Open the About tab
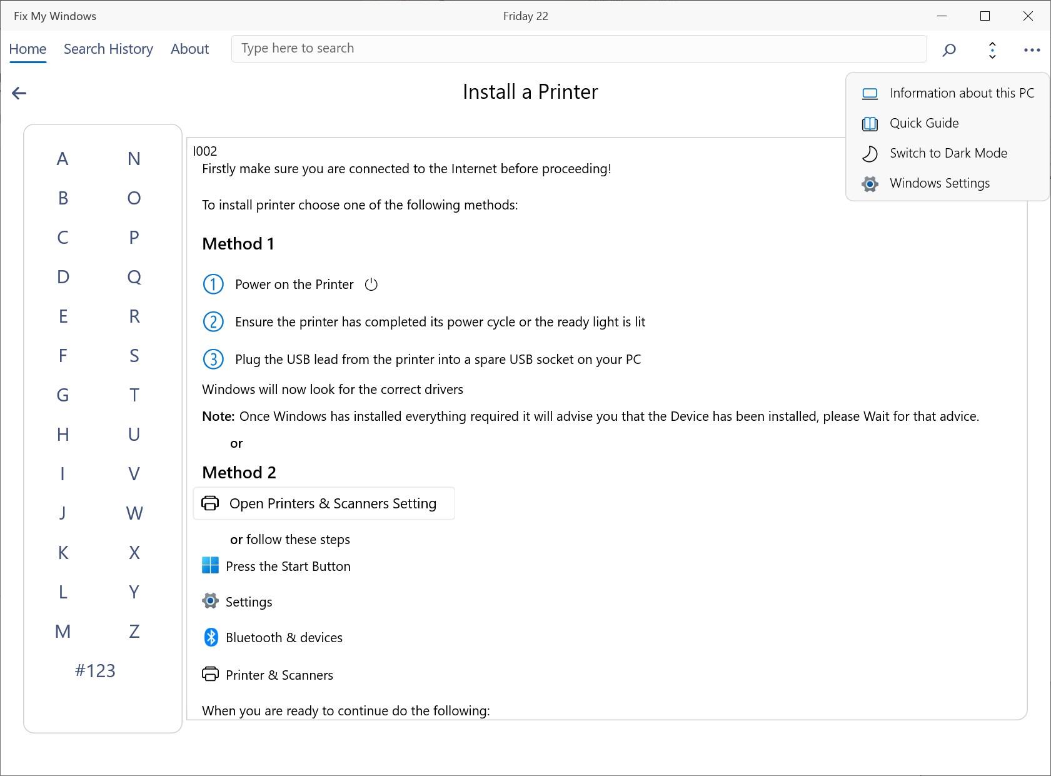 [189, 49]
